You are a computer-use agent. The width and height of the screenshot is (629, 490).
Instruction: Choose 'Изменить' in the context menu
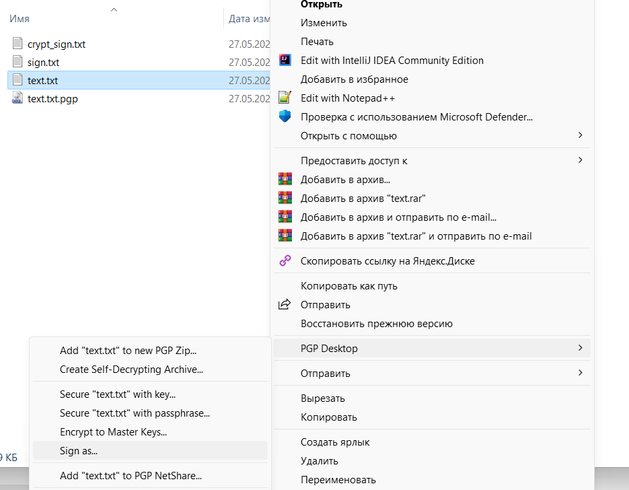432,23
